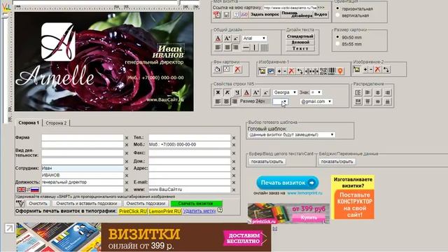Screen dimensions: 448x252
Task: Click the rose business card preview
Action: 104,62
